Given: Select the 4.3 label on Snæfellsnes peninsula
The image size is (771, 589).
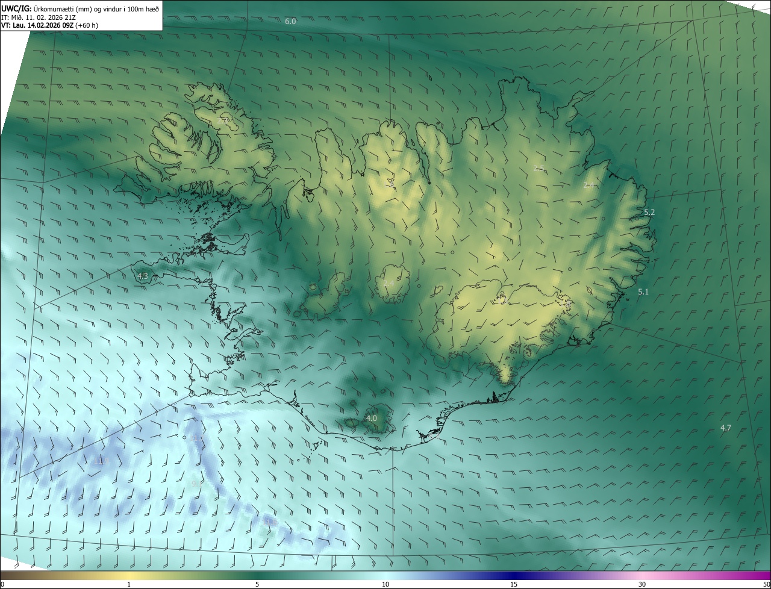Looking at the screenshot, I should 143,276.
